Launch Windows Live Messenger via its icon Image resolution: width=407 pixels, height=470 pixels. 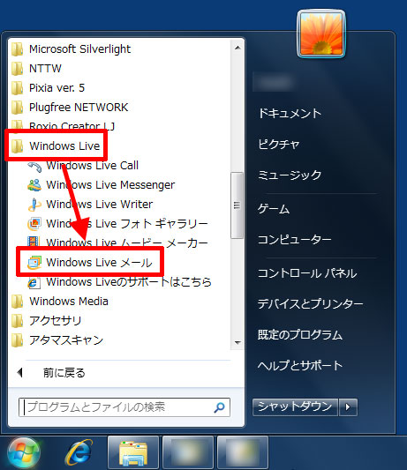click(x=34, y=185)
